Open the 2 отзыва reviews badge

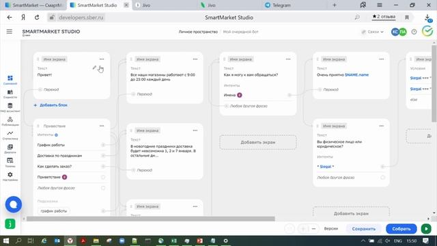tap(384, 16)
